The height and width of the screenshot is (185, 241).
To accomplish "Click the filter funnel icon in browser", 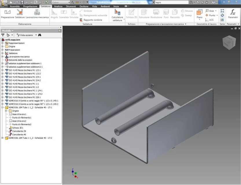I will 3,35.
